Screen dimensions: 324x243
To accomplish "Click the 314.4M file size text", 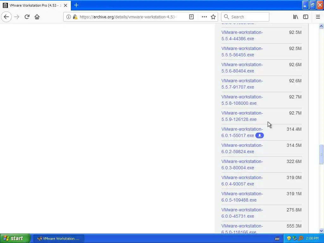I will coord(294,129).
